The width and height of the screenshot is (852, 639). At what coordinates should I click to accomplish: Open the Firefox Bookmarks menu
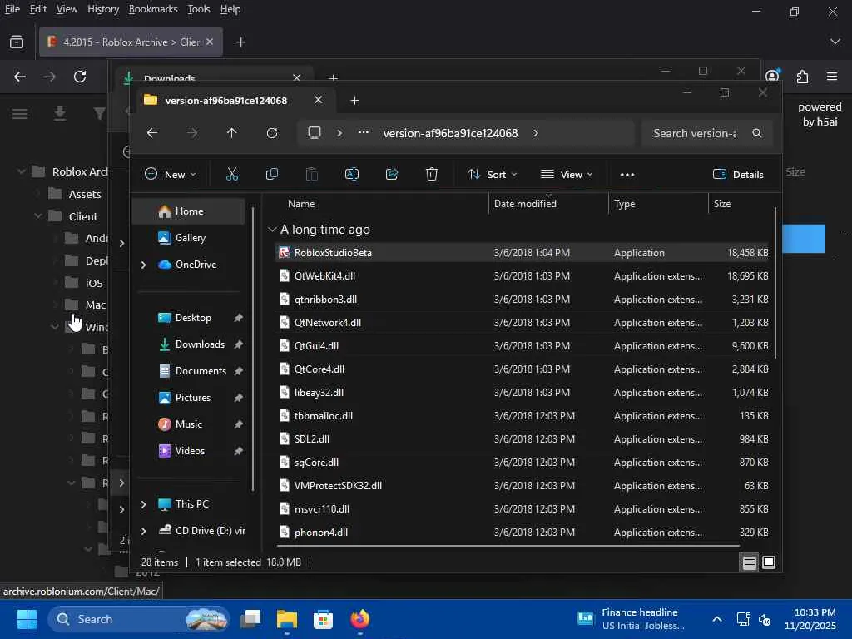coord(153,9)
